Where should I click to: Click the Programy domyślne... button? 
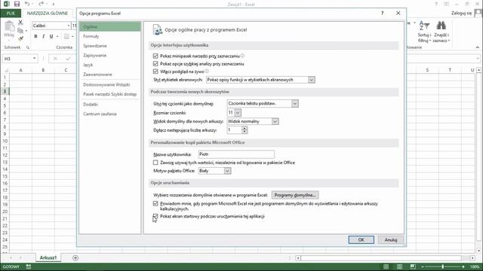pyautogui.click(x=295, y=195)
